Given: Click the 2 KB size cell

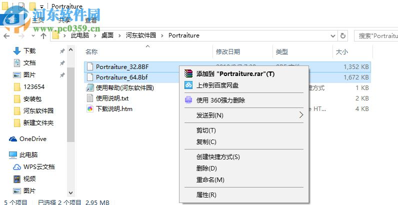Looking at the screenshot, I should click(x=362, y=98).
